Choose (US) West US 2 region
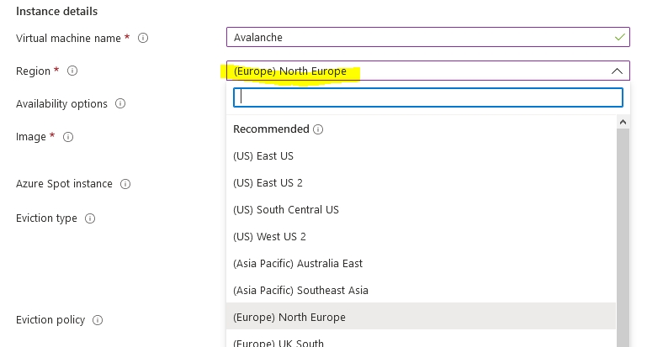This screenshot has width=647, height=347. pos(269,237)
